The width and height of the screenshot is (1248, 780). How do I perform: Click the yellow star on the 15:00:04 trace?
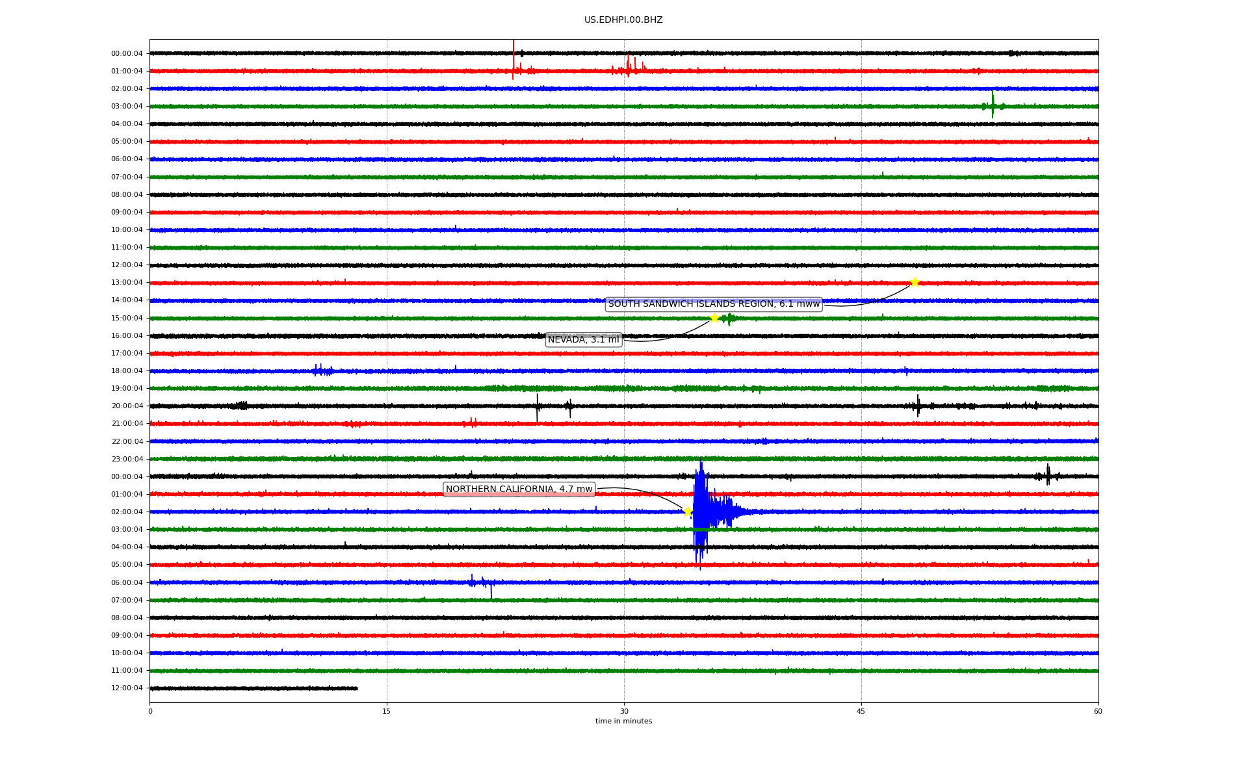click(x=714, y=318)
